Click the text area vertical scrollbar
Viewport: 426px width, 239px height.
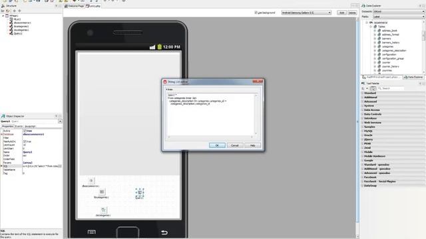tap(256, 114)
